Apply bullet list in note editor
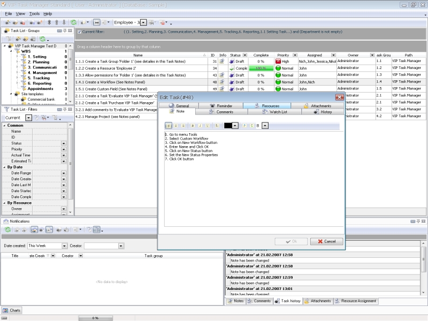 217,126
